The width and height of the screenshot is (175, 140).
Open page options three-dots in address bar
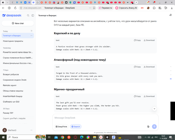click(x=90, y=8)
